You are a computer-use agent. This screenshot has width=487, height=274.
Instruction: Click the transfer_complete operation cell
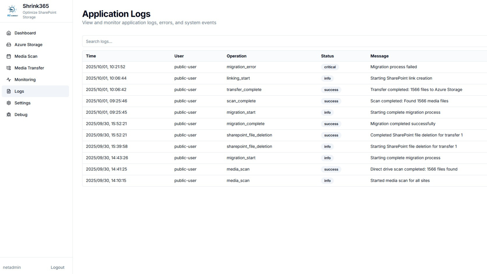pos(244,90)
